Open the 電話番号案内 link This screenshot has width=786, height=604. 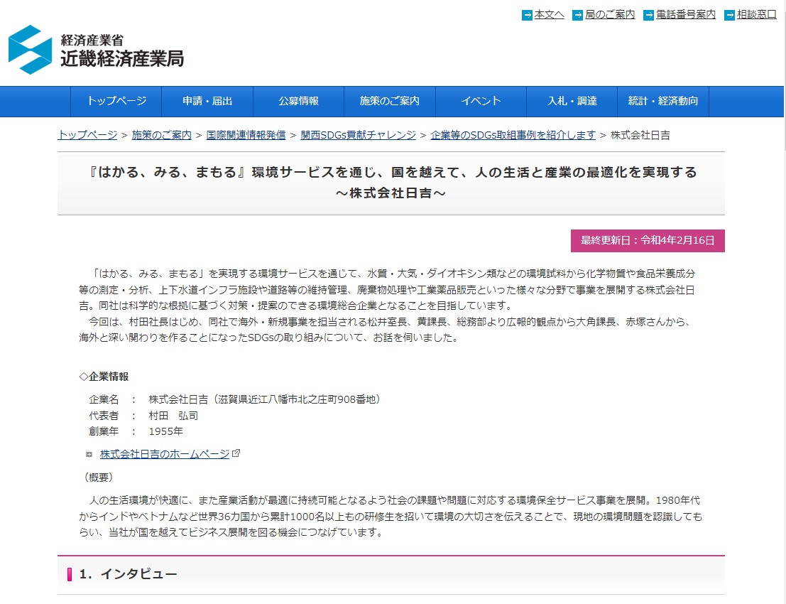(685, 15)
